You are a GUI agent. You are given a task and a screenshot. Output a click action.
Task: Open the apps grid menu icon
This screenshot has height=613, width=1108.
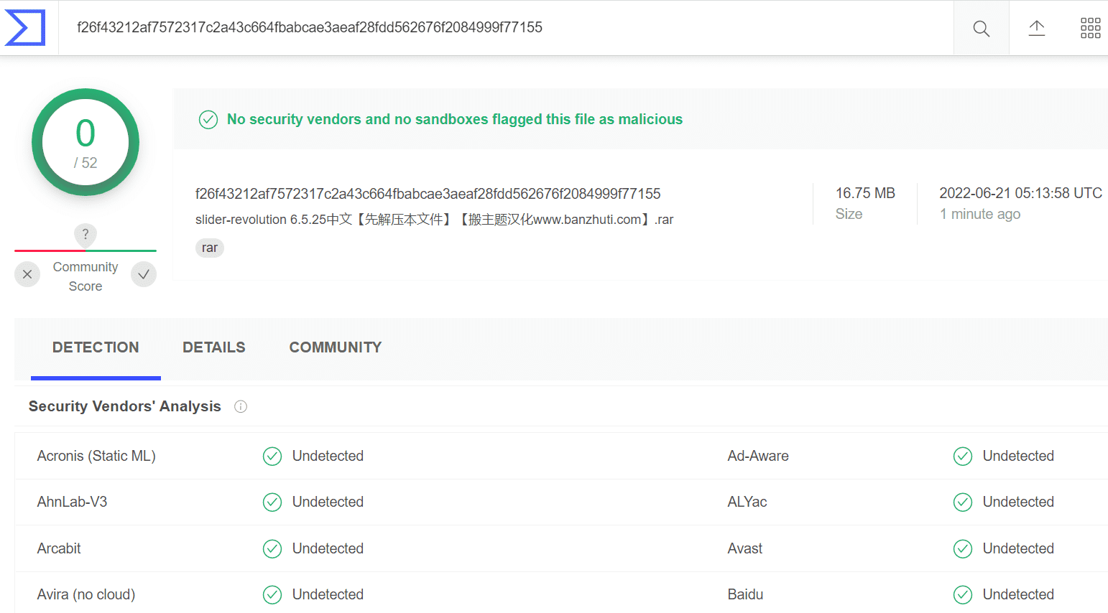point(1090,28)
